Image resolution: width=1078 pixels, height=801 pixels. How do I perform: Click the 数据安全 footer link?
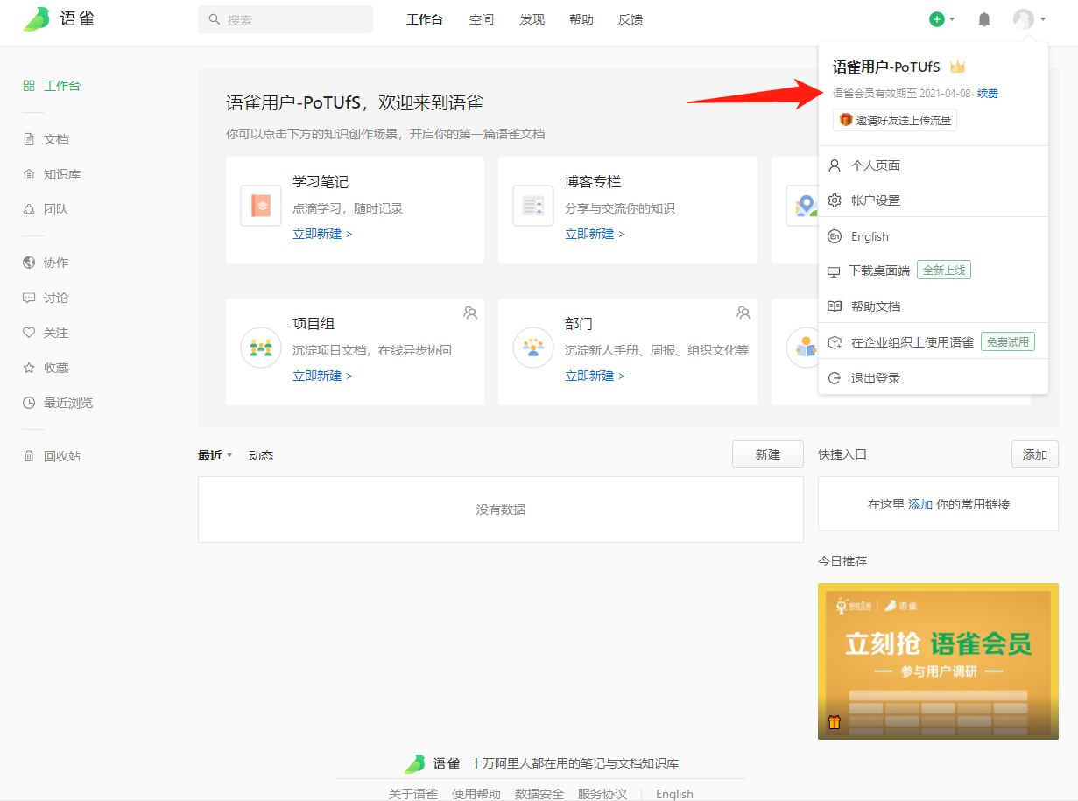coord(539,794)
